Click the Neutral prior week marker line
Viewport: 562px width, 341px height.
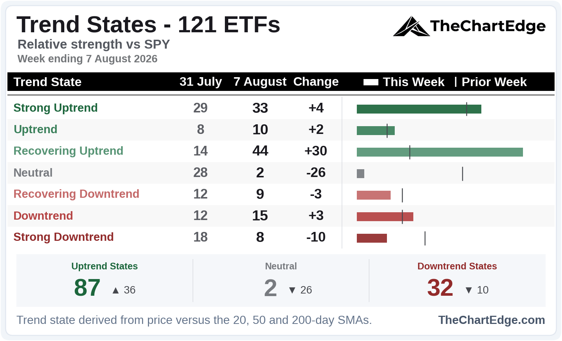[x=462, y=174]
